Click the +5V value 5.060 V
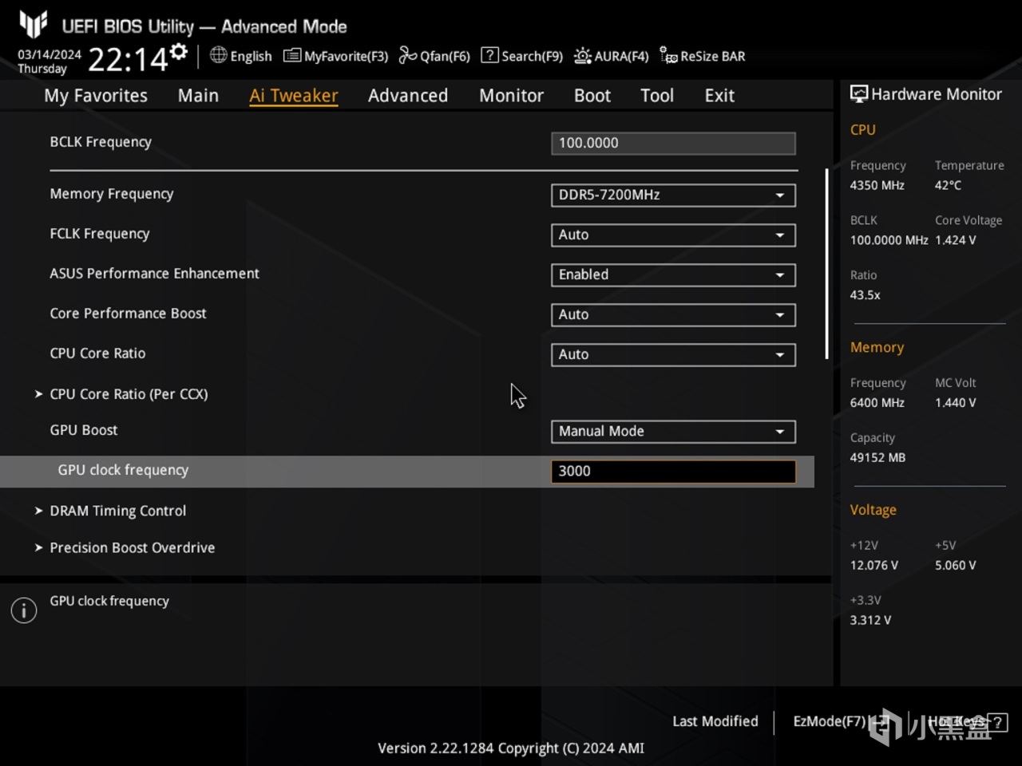 point(956,566)
